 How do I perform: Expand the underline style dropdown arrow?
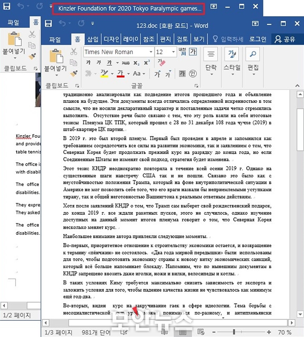click(x=118, y=63)
